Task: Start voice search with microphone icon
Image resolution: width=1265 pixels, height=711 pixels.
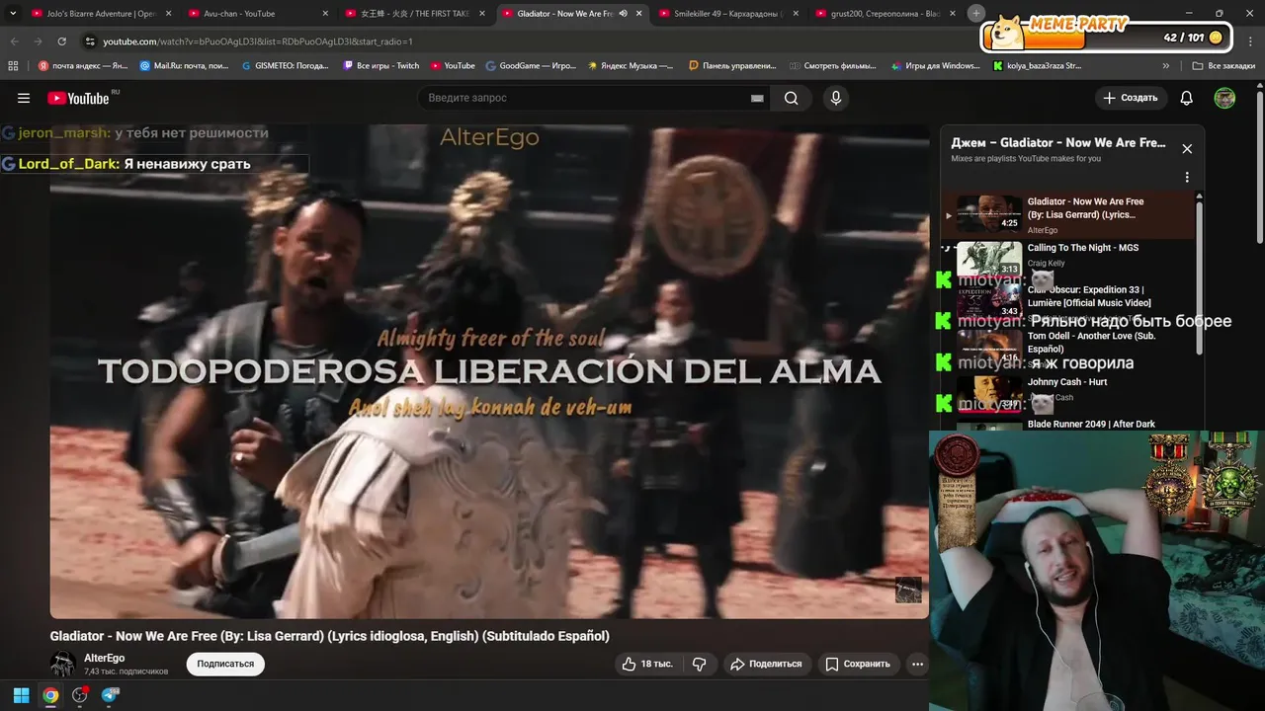Action: 835,98
